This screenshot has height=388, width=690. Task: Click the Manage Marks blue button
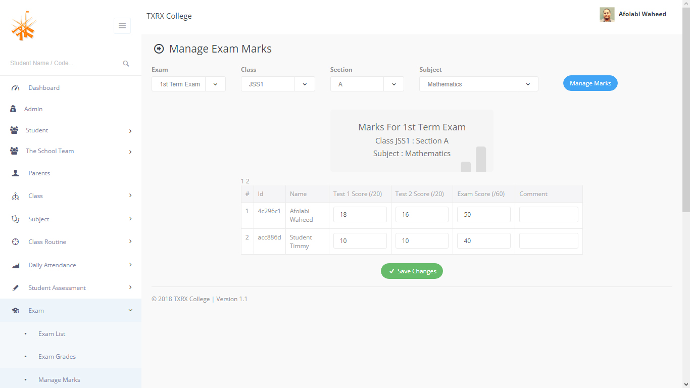[590, 83]
